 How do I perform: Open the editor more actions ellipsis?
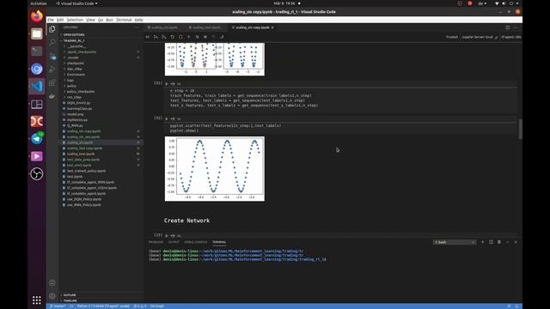[x=516, y=27]
